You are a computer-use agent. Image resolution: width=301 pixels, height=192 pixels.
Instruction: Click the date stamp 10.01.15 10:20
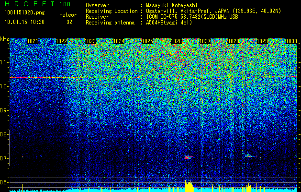[24, 22]
